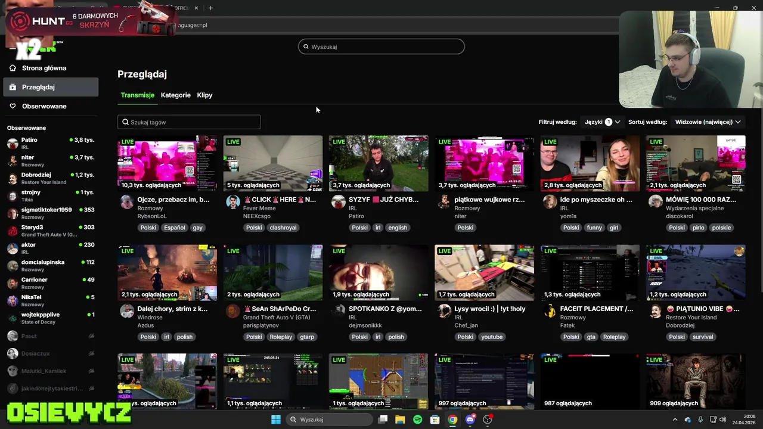Click the 'youtube' tag on Chef_jan stream
This screenshot has height=429, width=763.
pos(492,337)
